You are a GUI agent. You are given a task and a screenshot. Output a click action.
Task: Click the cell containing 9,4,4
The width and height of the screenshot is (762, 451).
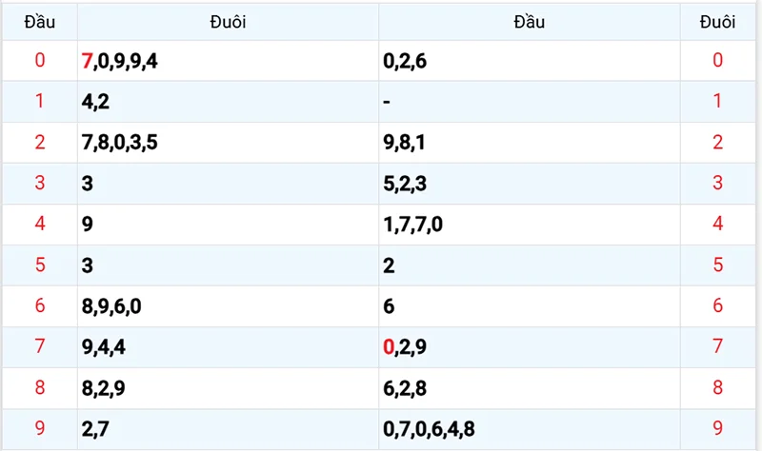(228, 347)
